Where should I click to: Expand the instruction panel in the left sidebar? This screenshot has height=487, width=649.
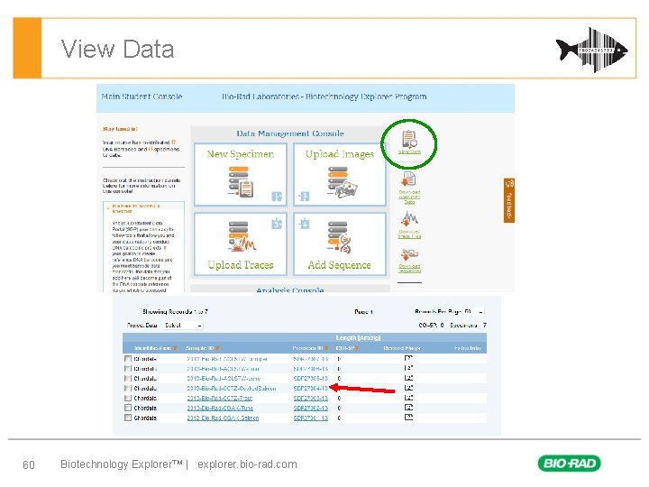pos(108,208)
